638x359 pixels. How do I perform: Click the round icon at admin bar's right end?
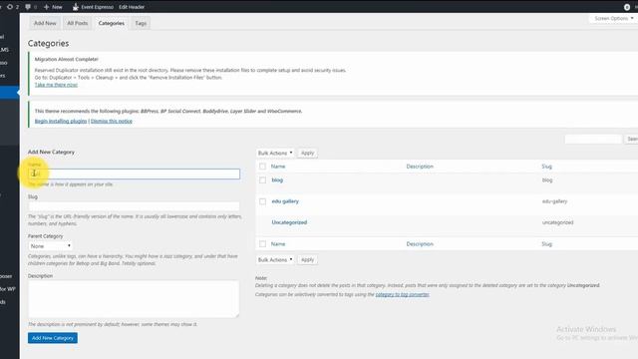pyautogui.click(x=627, y=7)
